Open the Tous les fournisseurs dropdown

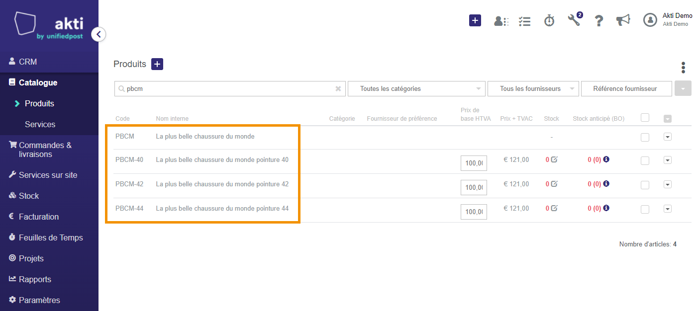click(x=533, y=89)
